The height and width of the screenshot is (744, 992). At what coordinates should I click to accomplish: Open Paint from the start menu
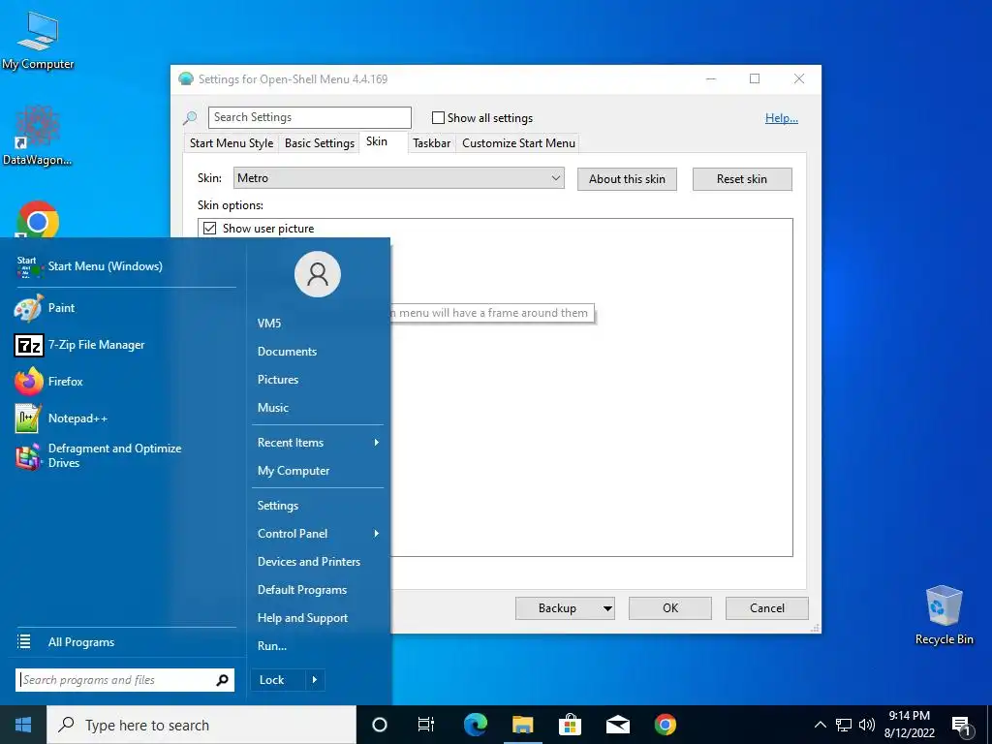[x=61, y=308]
